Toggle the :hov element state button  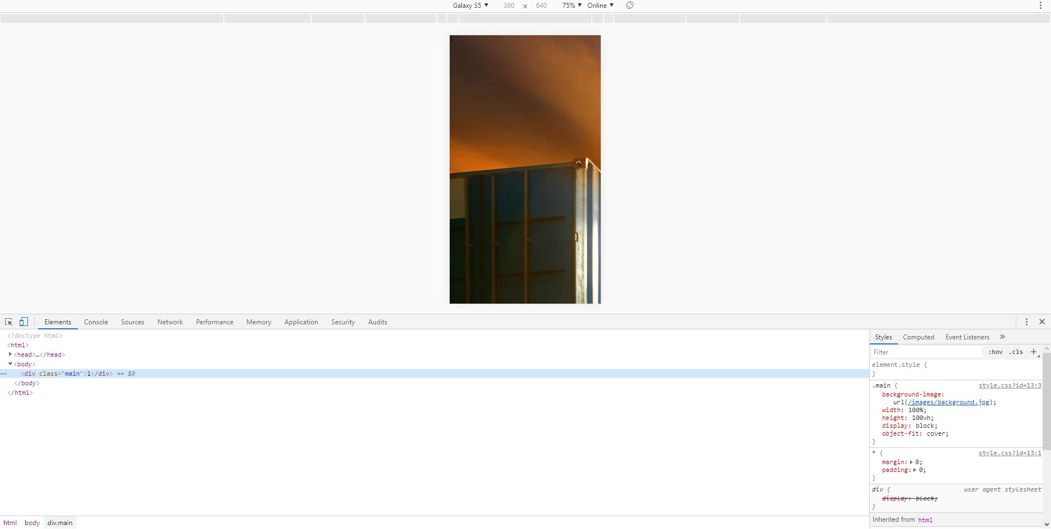coord(995,352)
